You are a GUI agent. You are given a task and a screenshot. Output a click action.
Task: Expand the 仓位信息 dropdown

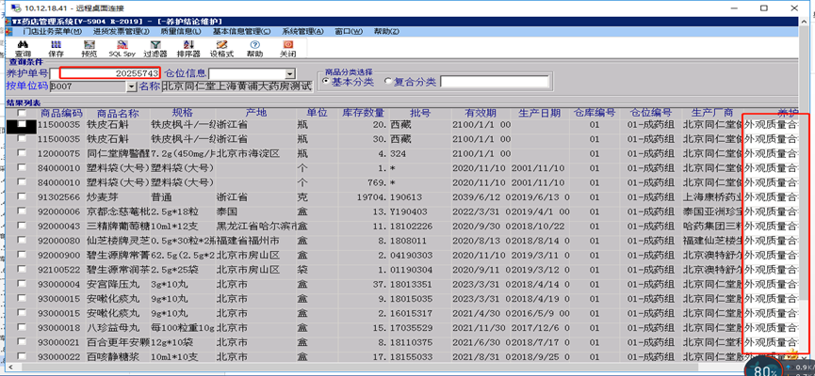point(290,73)
